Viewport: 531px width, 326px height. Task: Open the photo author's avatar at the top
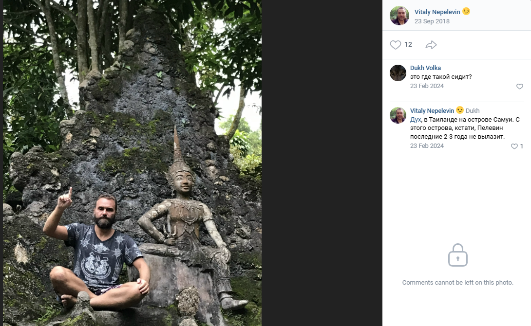(399, 16)
